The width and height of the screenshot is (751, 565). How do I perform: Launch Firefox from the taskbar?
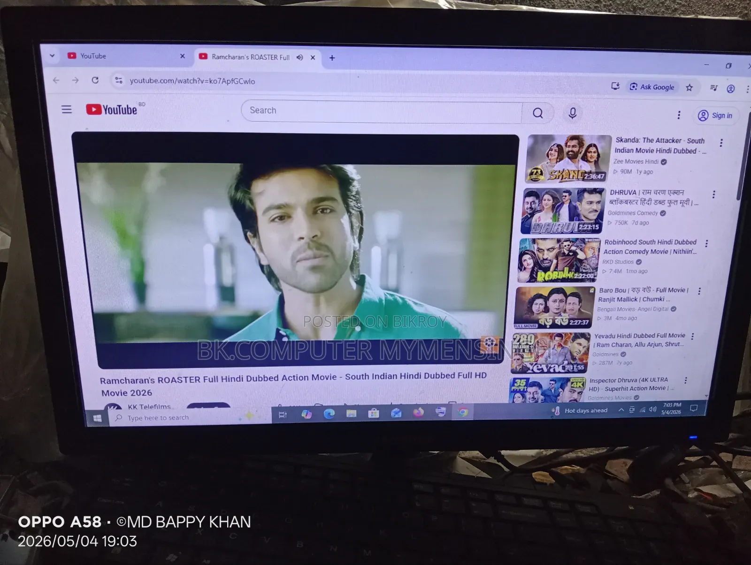click(418, 412)
